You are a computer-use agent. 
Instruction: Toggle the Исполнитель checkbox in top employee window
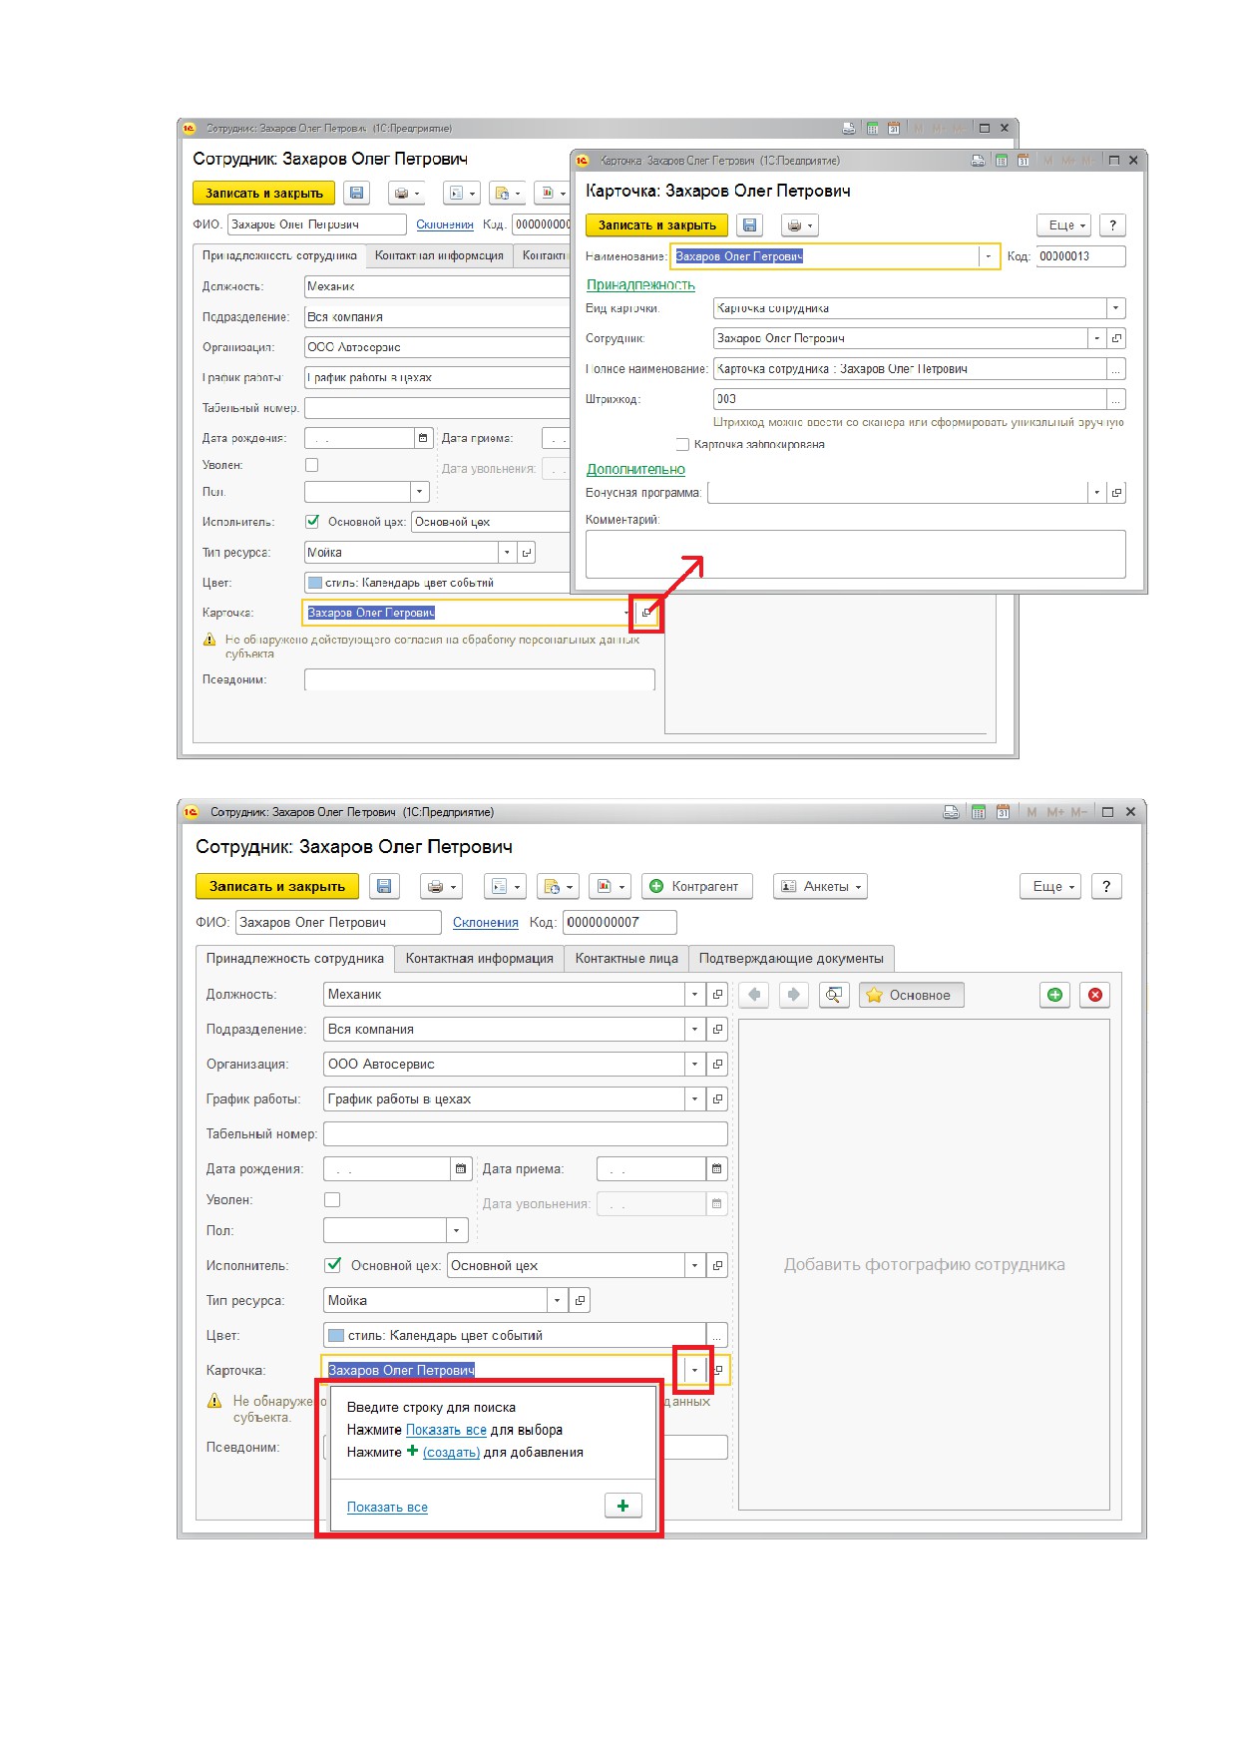pos(312,521)
